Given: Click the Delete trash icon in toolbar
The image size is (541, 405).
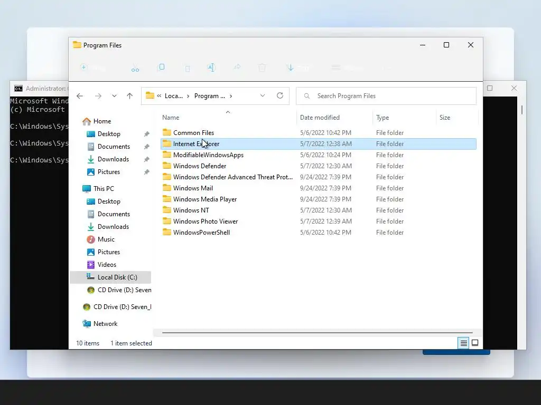Looking at the screenshot, I should coord(262,67).
